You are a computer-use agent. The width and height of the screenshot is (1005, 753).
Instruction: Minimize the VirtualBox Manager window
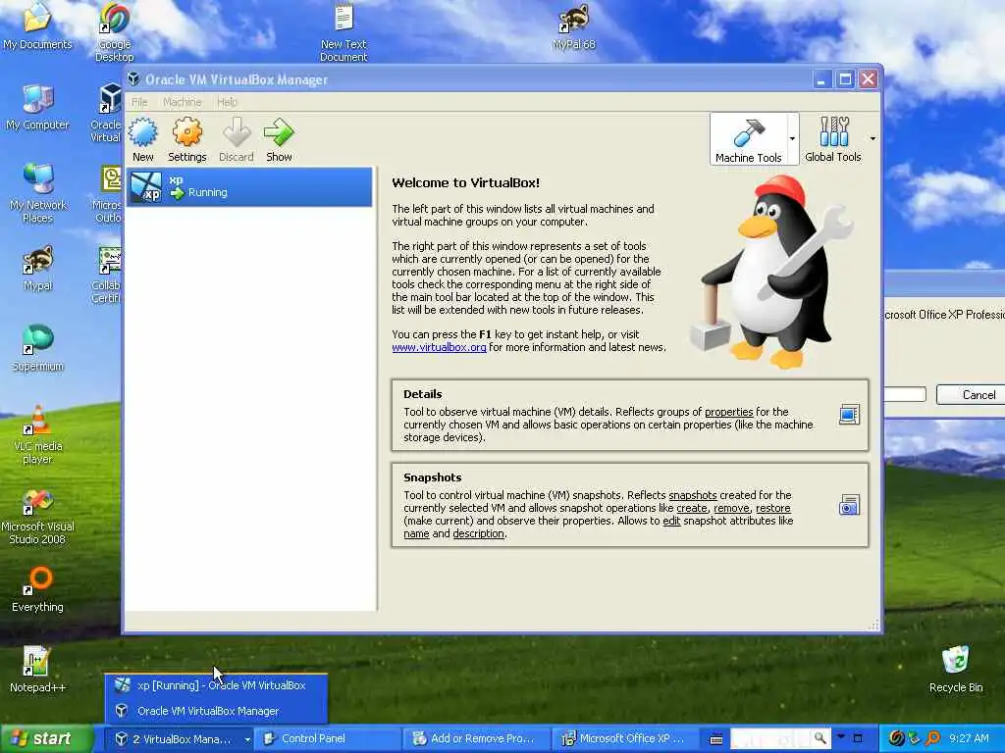[x=821, y=78]
